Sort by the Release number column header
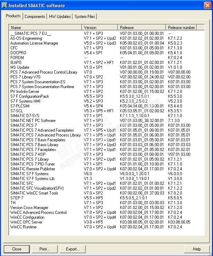 [181, 27]
